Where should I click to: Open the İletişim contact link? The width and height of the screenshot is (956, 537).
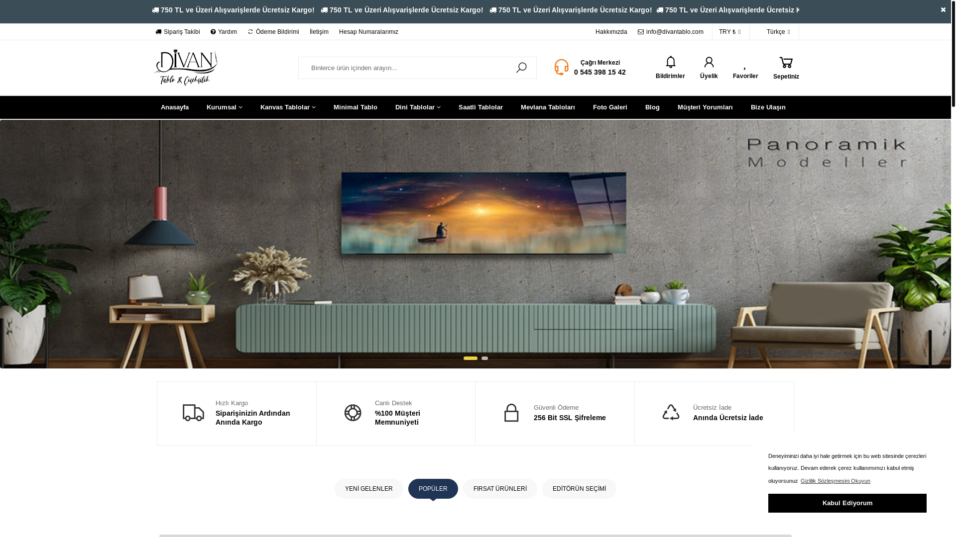coord(319,32)
